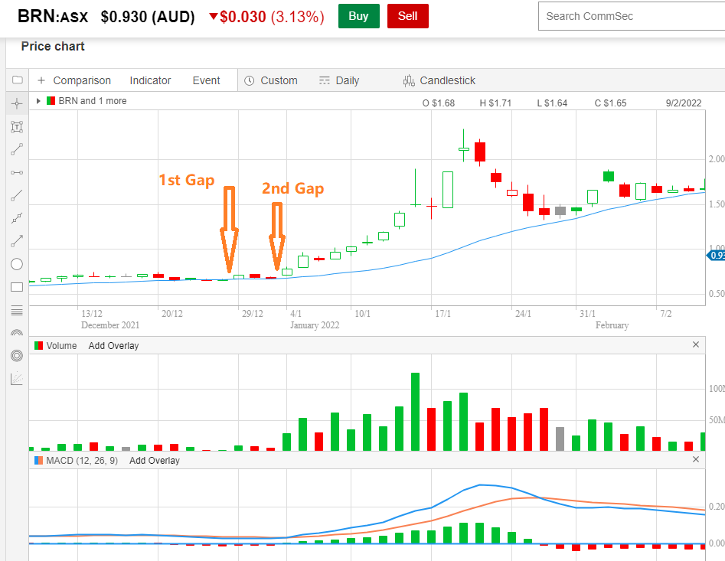Image resolution: width=725 pixels, height=561 pixels.
Task: Click the green Buy button
Action: (x=358, y=16)
